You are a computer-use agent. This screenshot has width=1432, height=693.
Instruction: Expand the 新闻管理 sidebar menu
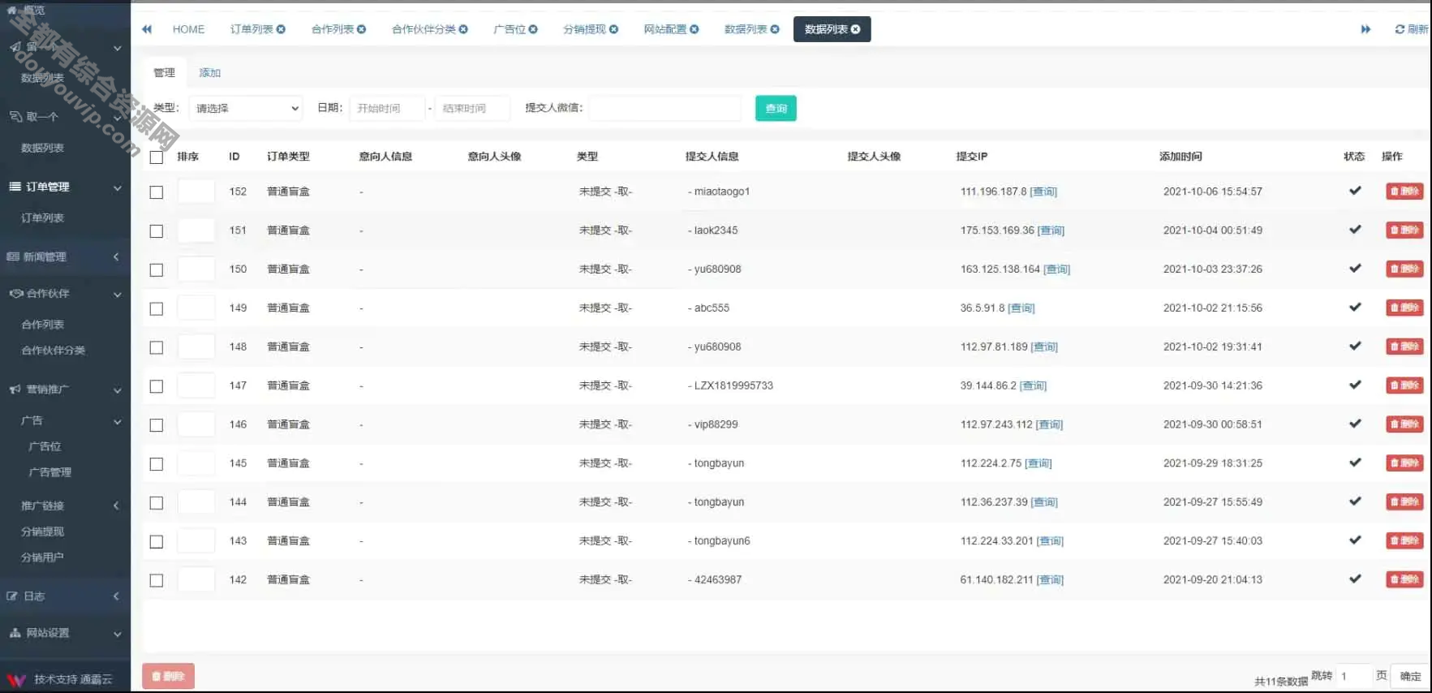[65, 256]
